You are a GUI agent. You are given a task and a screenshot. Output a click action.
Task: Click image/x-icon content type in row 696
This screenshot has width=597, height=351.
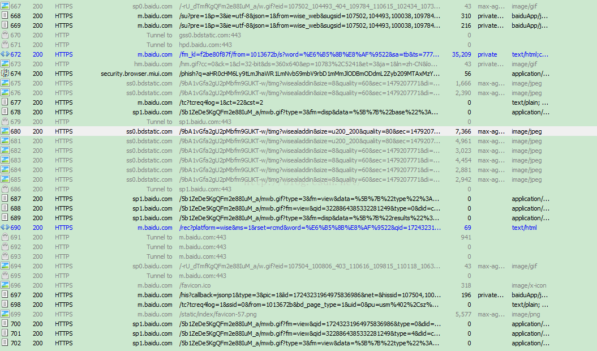[529, 285]
